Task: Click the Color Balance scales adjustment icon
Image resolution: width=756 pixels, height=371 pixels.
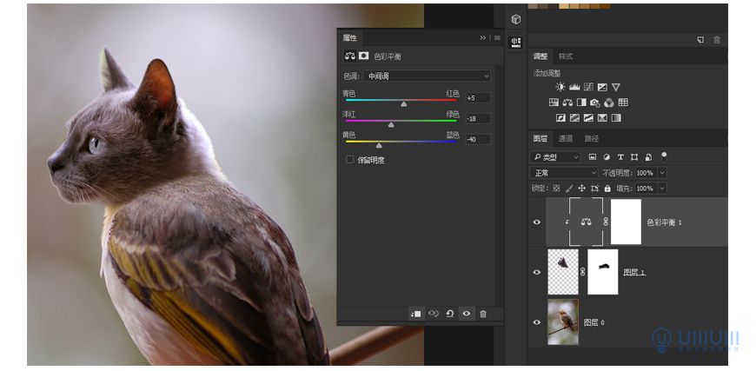Action: tap(567, 103)
